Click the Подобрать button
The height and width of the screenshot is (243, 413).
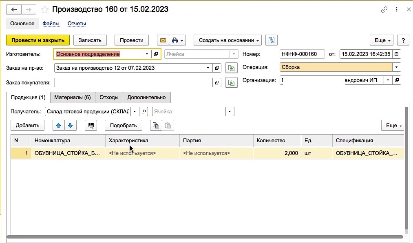click(x=123, y=125)
